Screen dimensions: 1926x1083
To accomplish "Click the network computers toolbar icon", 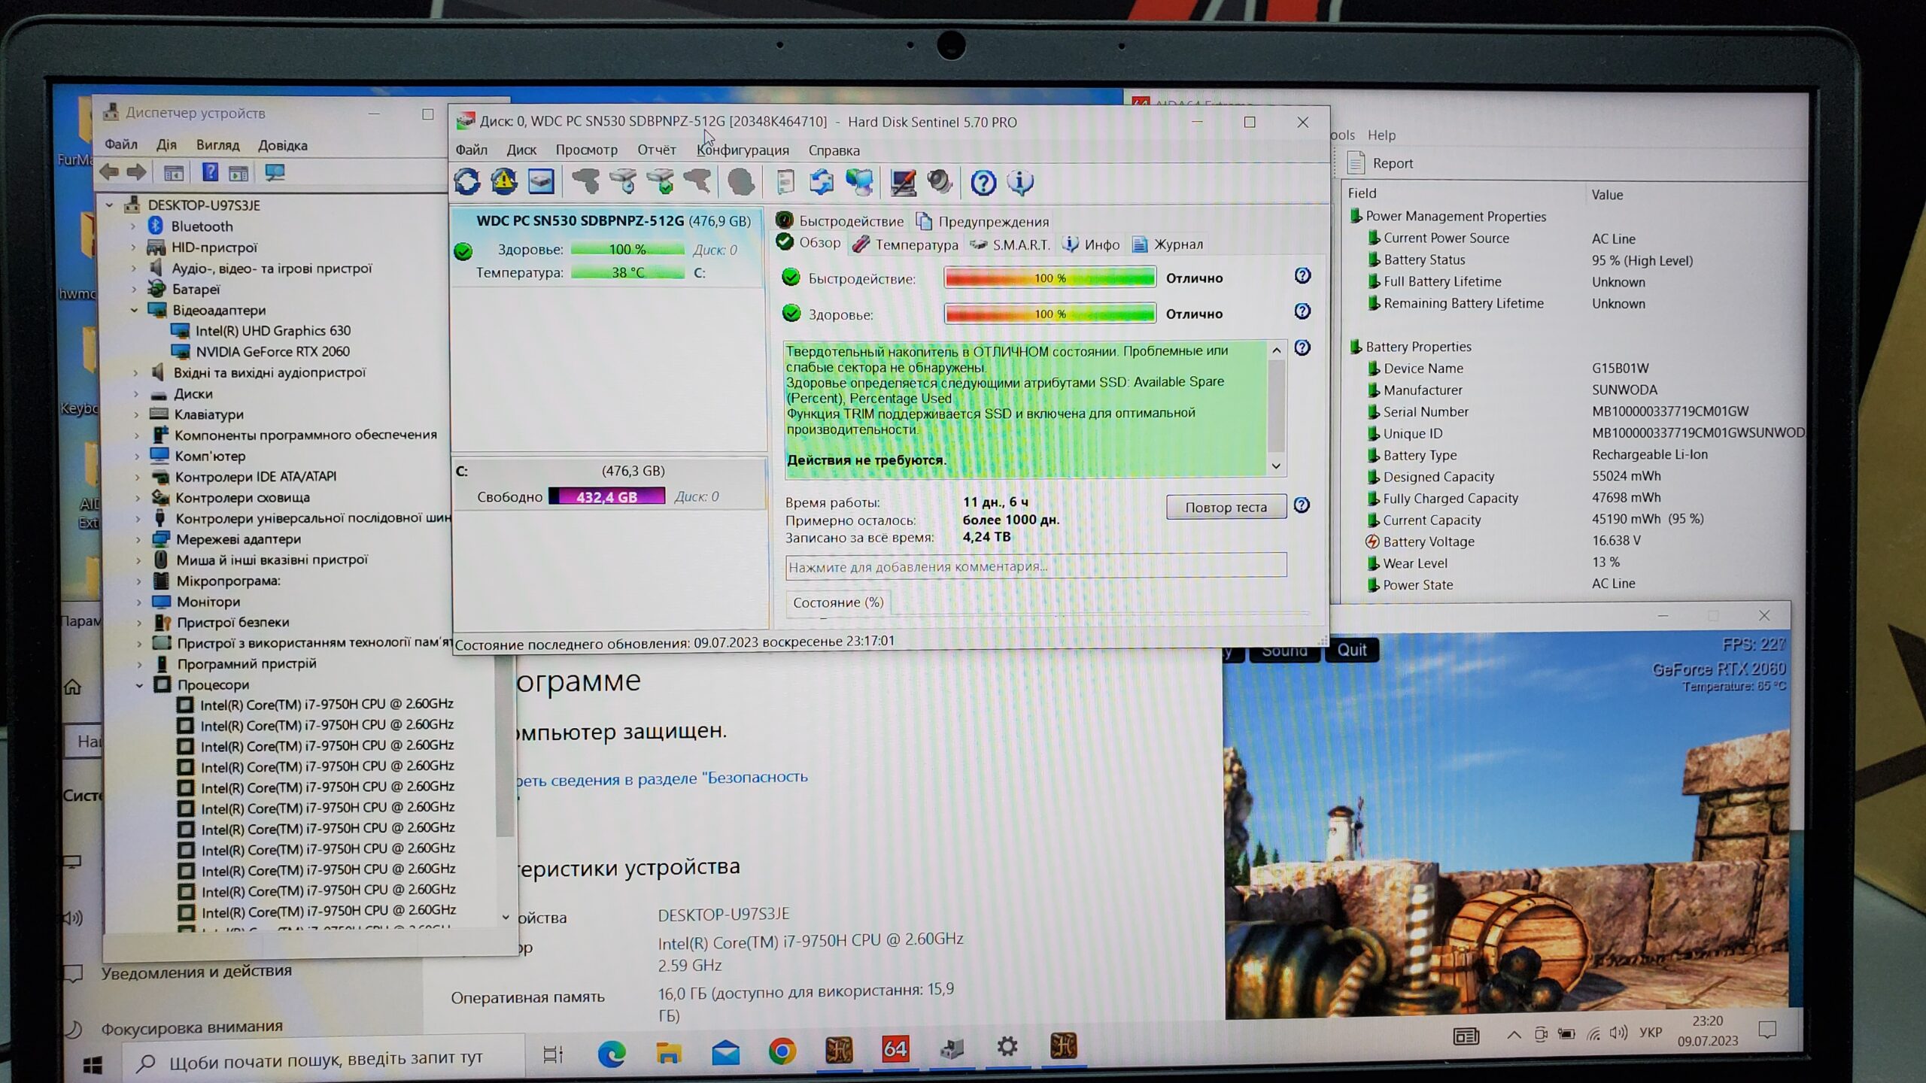I will (x=859, y=182).
